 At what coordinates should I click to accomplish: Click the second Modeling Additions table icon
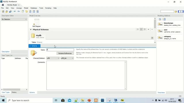pyautogui.click(x=164, y=19)
